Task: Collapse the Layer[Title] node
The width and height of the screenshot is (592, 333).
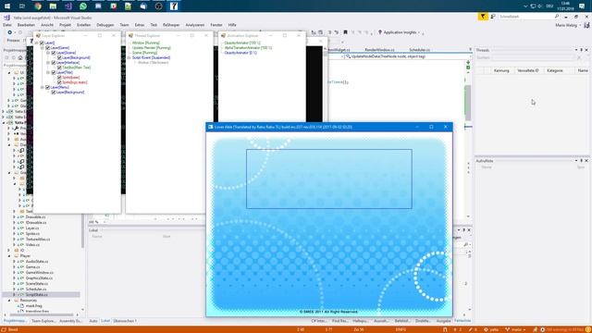Action: click(x=48, y=72)
